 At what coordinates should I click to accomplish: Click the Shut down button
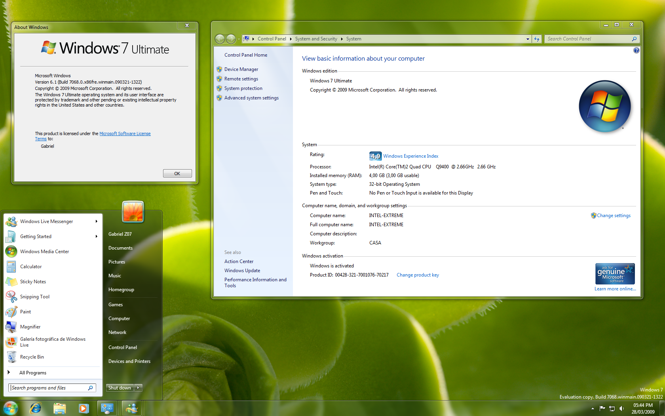click(x=120, y=388)
